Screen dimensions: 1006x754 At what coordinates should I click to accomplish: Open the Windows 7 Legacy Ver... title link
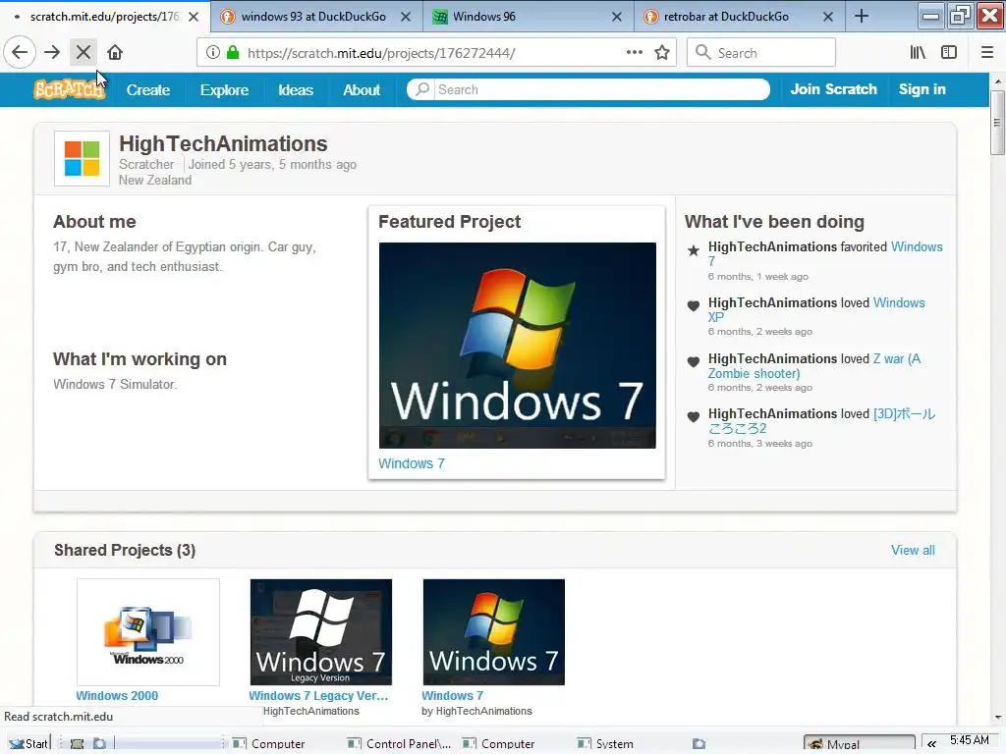click(318, 696)
